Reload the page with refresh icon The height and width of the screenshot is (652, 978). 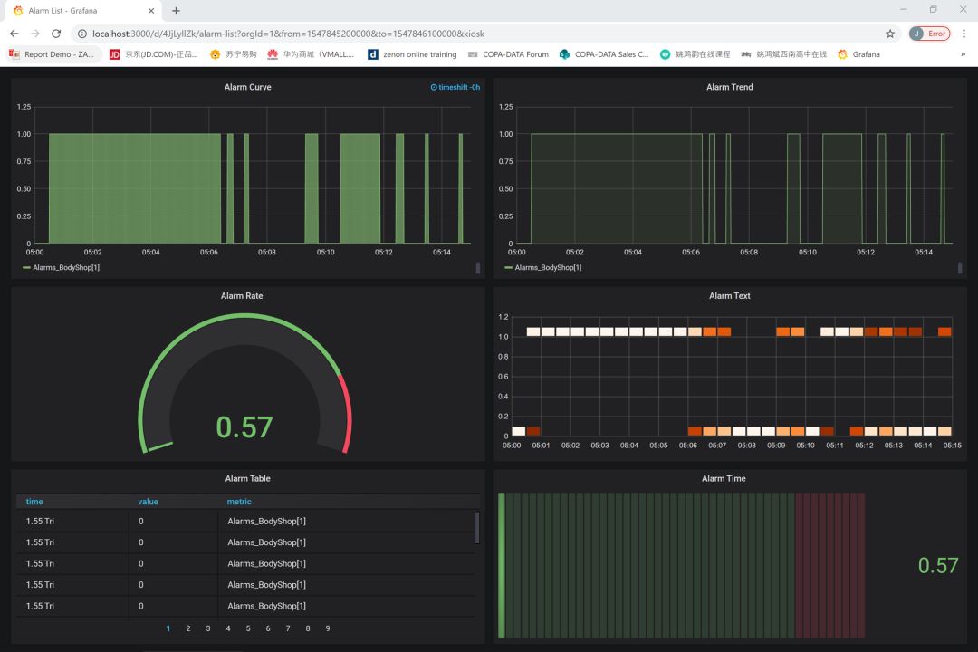[x=56, y=34]
